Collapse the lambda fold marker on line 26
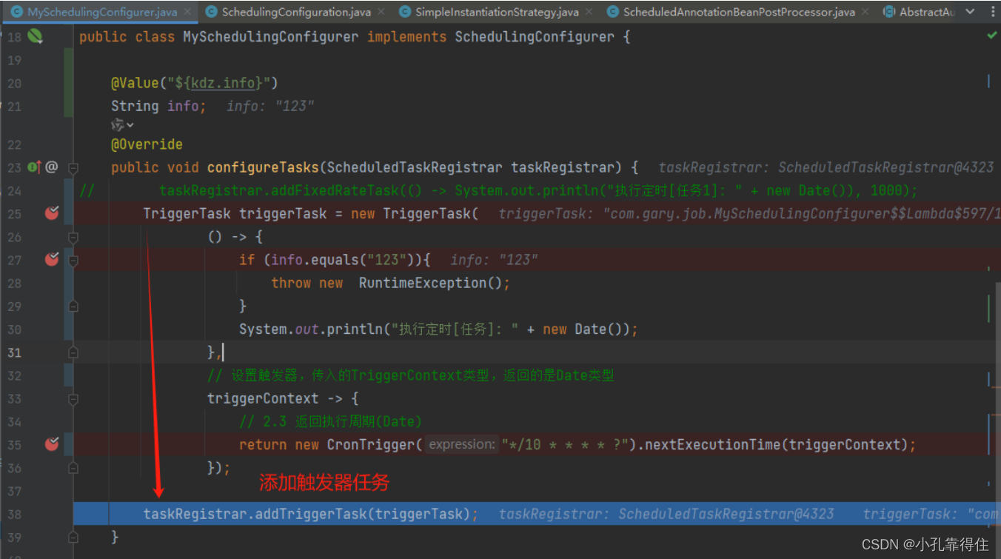This screenshot has width=1001, height=559. (x=73, y=237)
